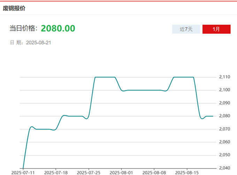Click the 2,080 y-axis tick label

click(225, 116)
